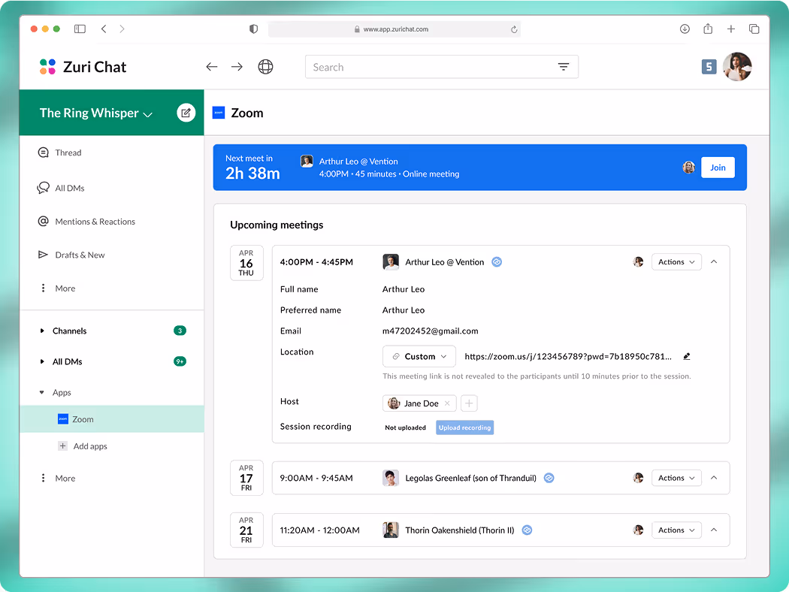Open the globe icon next to the search box
789x592 pixels.
[266, 66]
